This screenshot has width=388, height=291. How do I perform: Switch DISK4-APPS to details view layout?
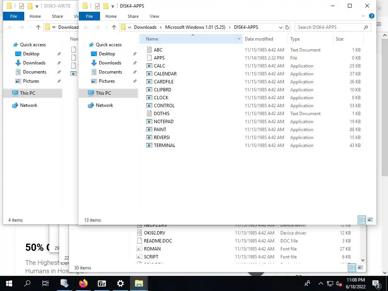(x=362, y=220)
